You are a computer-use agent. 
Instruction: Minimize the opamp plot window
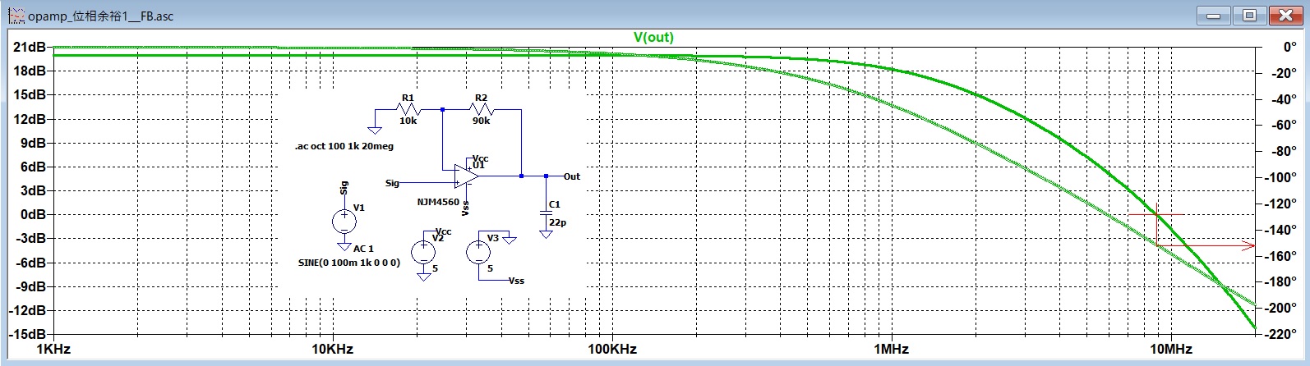1212,15
